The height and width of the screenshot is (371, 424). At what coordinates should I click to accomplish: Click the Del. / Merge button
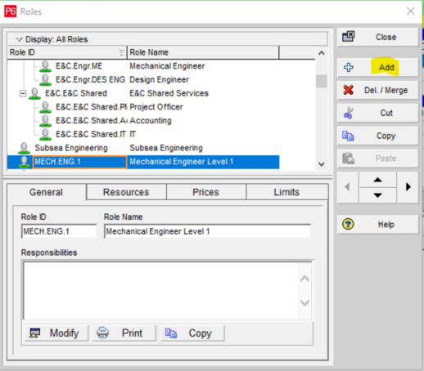377,90
